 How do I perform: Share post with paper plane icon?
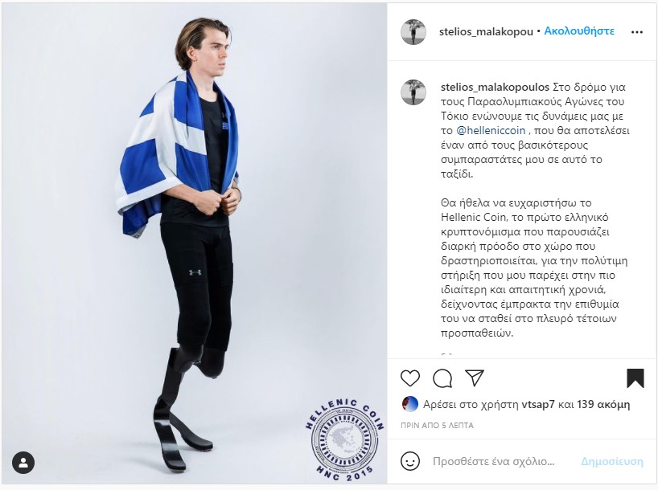click(475, 378)
